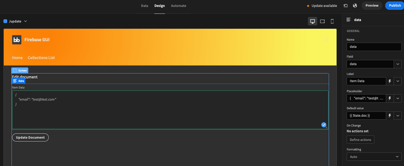The width and height of the screenshot is (404, 166).
Task: Switch to the Automate tab
Action: coord(178,6)
